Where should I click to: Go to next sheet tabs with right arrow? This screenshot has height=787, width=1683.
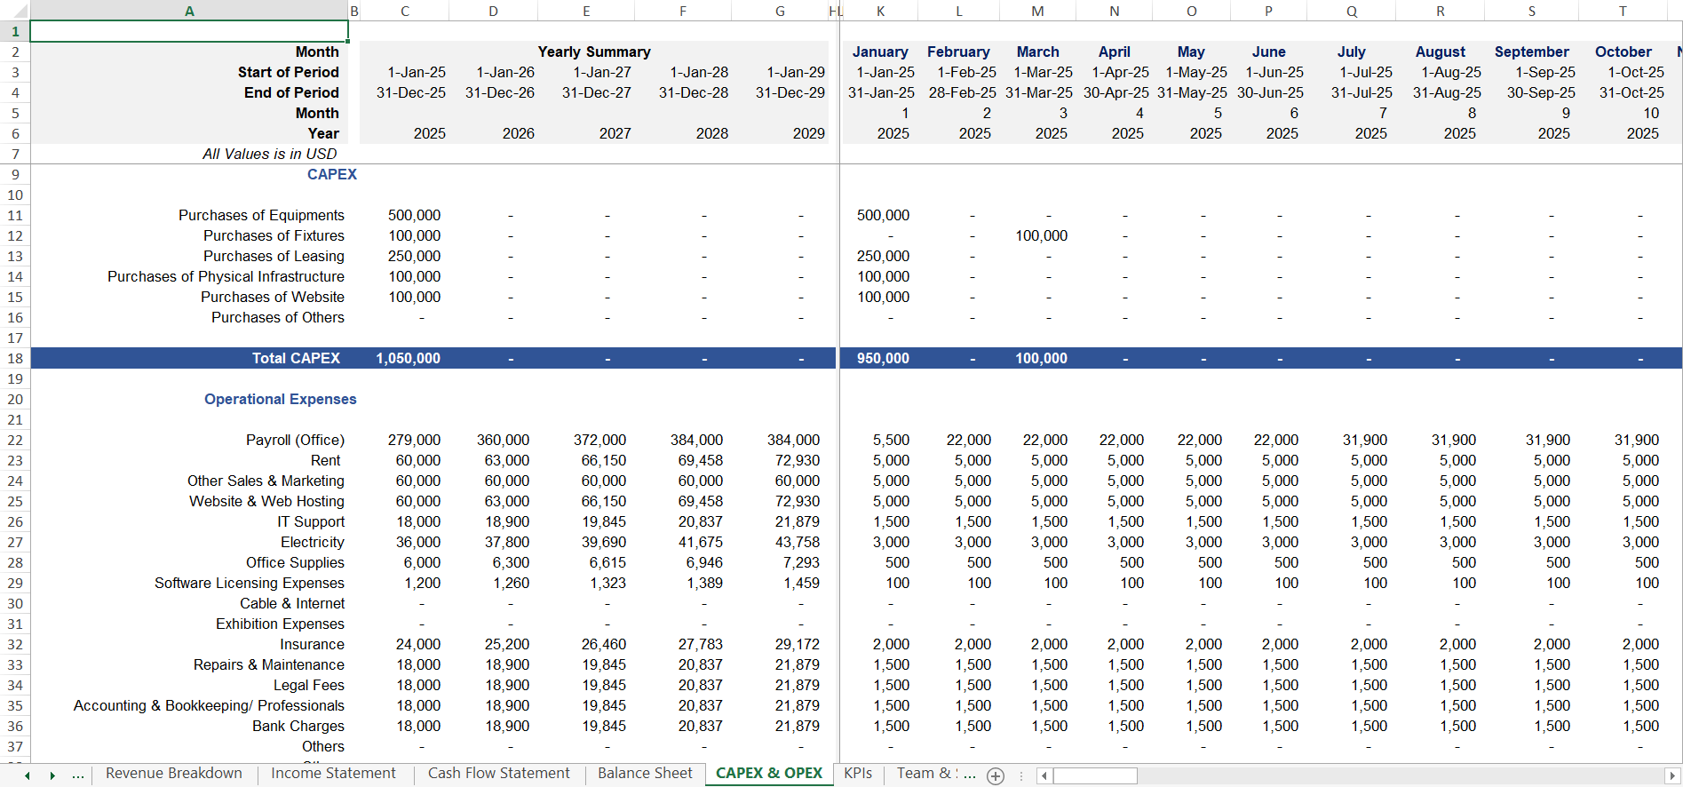52,775
